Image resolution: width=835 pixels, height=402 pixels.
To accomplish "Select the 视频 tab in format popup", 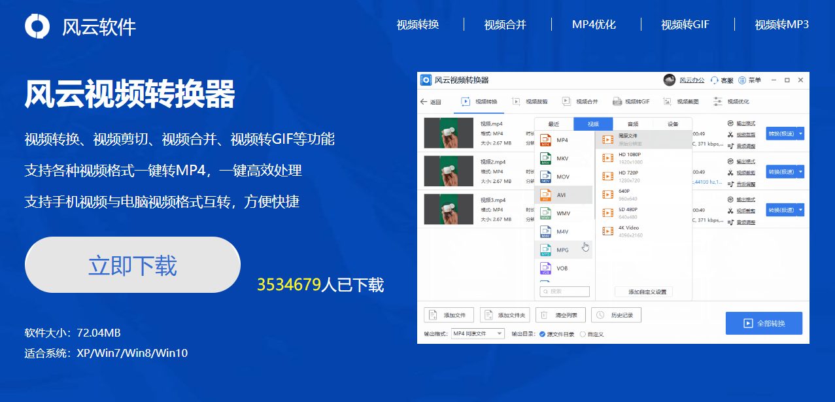I will click(x=593, y=124).
